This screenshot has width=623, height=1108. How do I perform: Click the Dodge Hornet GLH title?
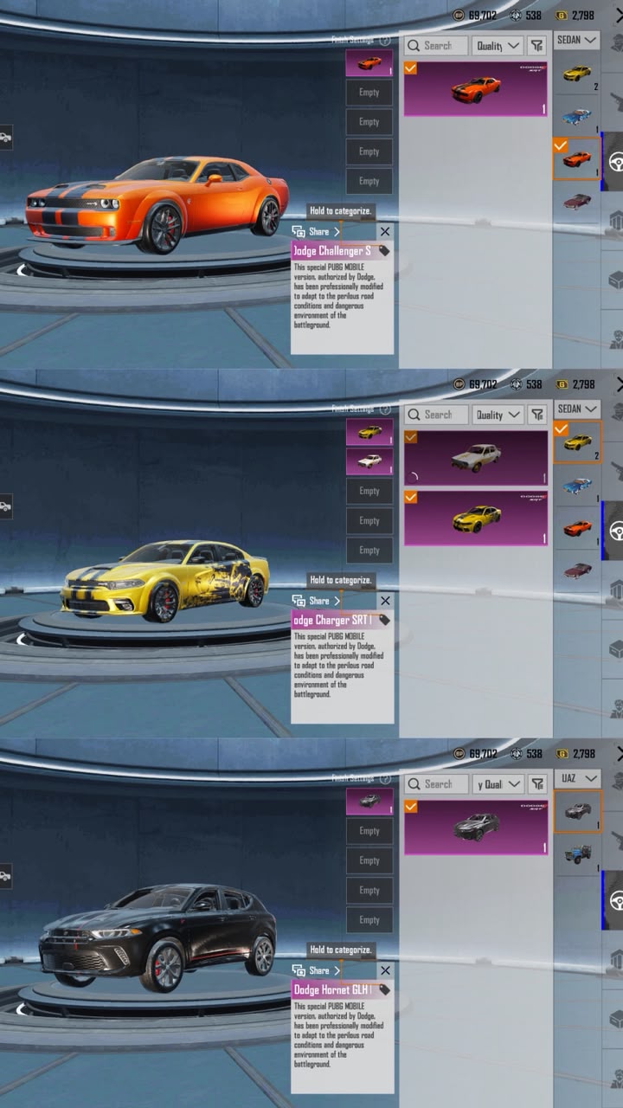[x=332, y=989]
